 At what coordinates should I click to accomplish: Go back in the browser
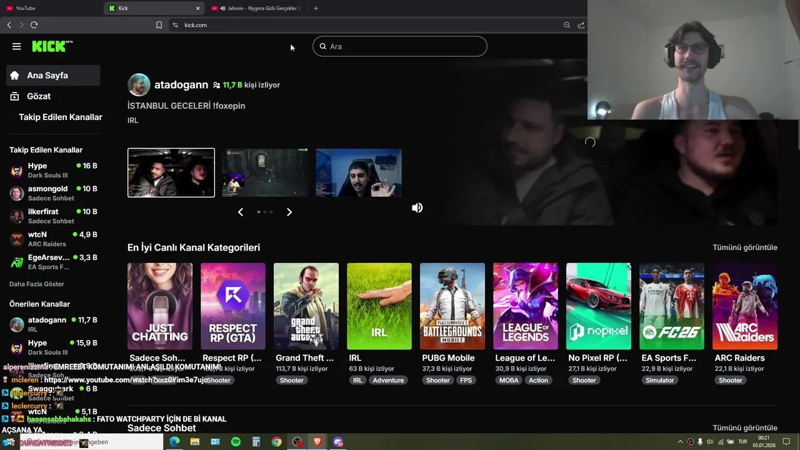(x=9, y=25)
